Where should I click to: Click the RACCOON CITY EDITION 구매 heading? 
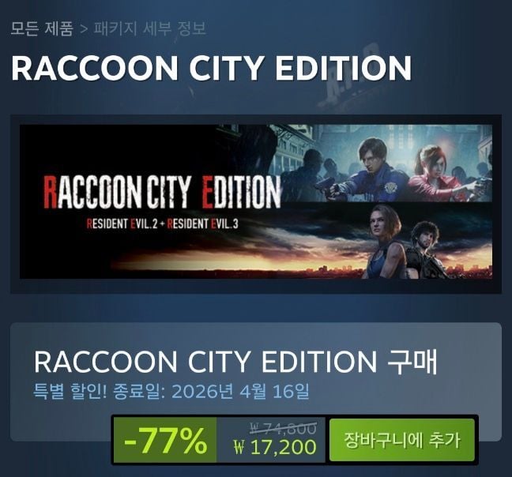pyautogui.click(x=235, y=362)
